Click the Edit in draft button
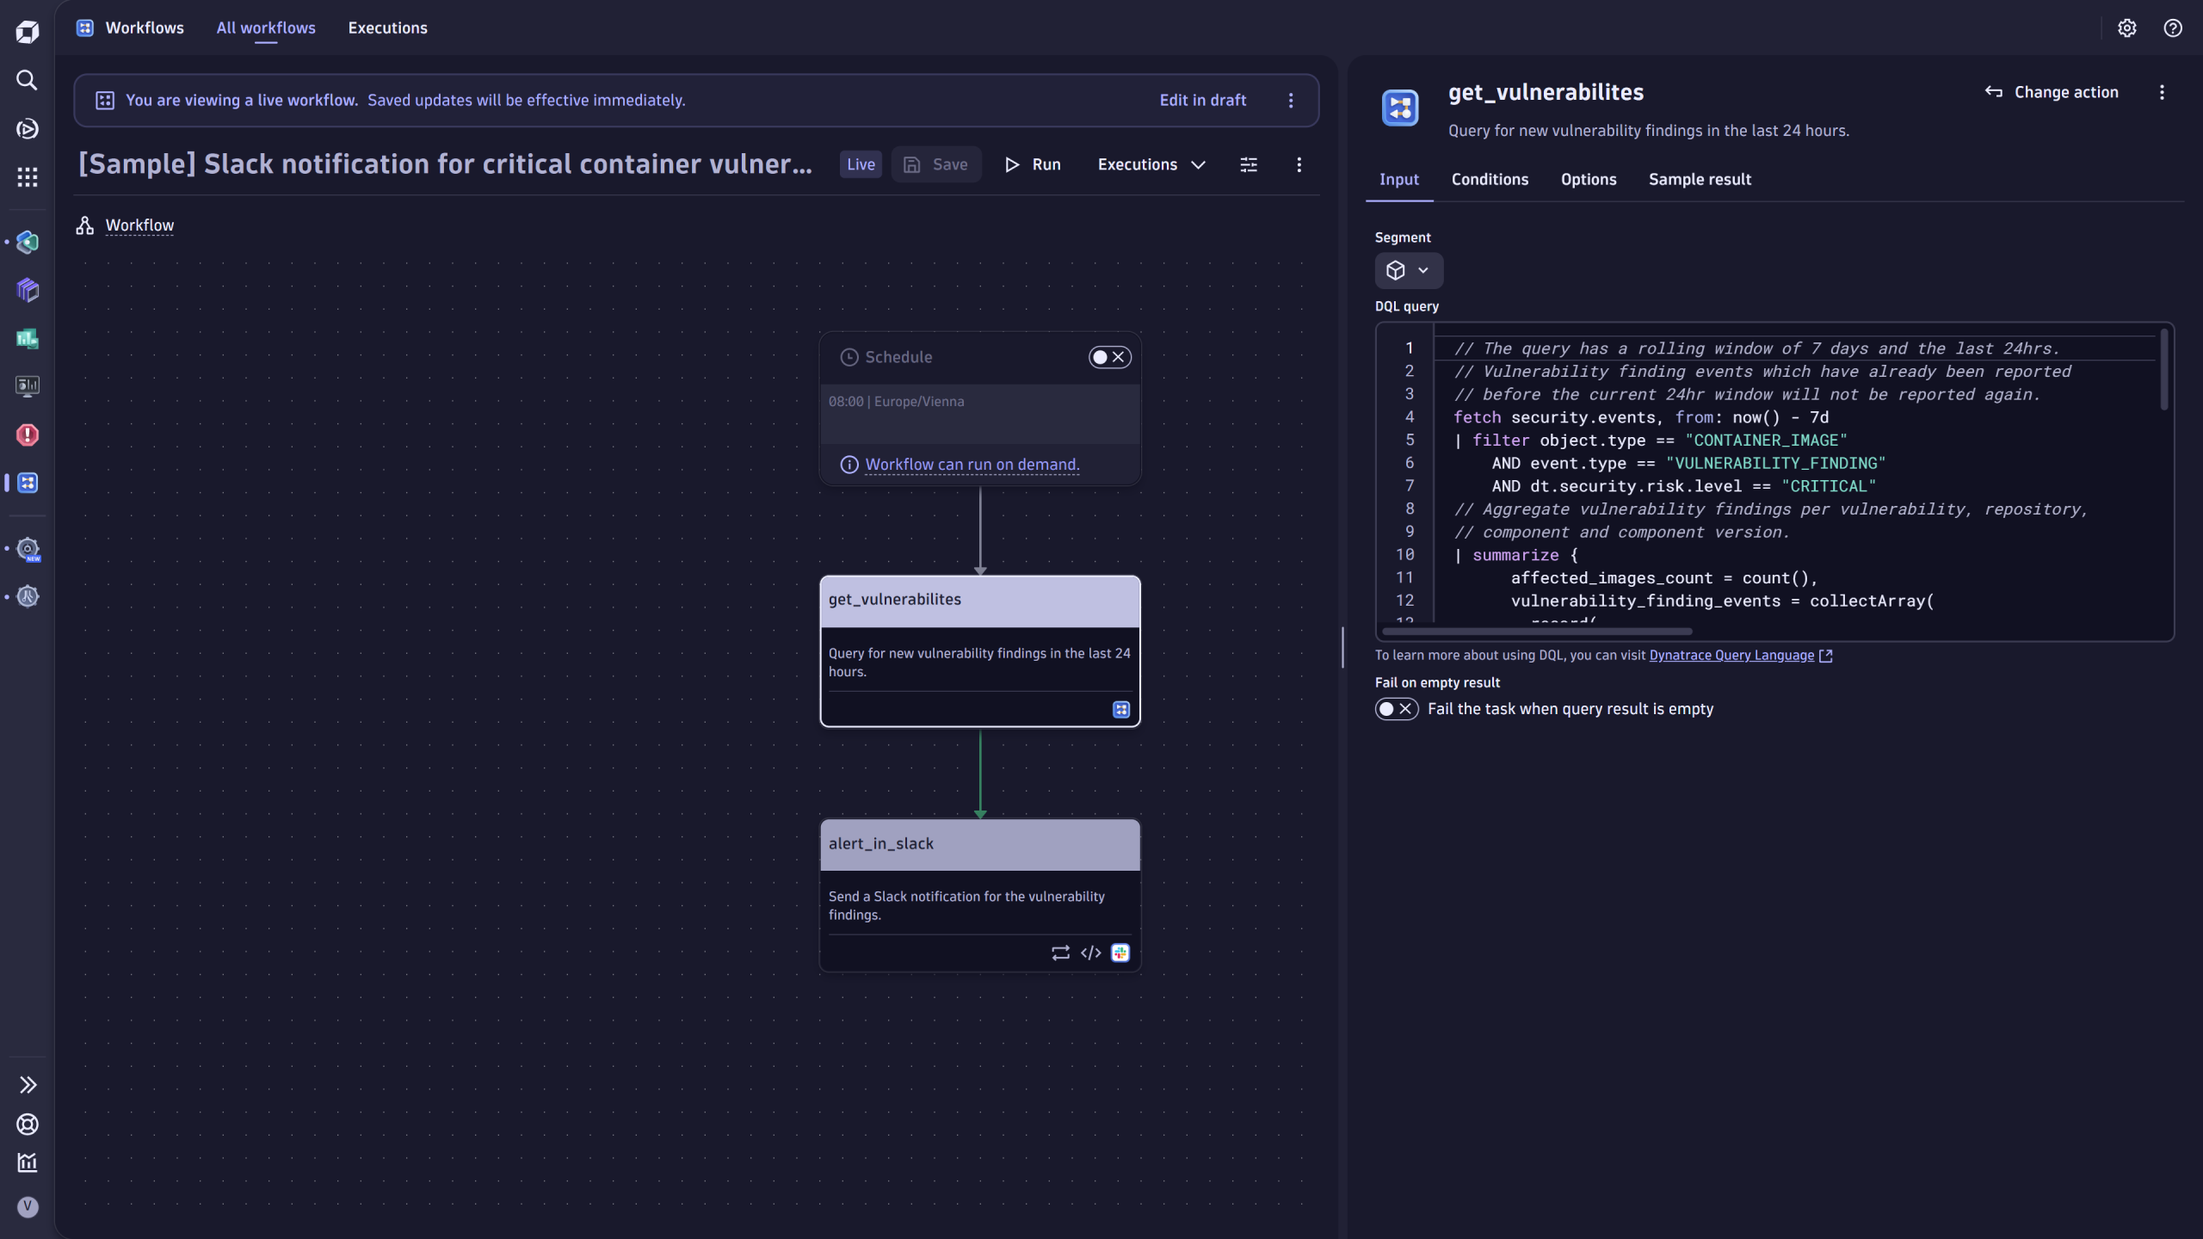This screenshot has width=2203, height=1239. click(x=1202, y=100)
